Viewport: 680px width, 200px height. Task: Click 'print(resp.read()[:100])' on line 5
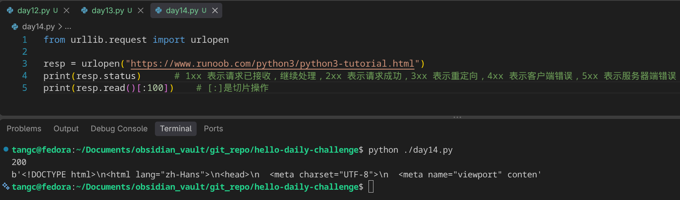[x=109, y=88]
